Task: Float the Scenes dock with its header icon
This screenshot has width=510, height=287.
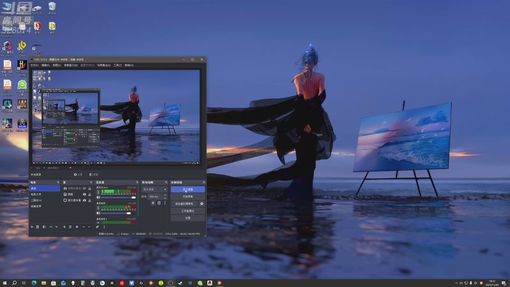Action: [x=58, y=182]
